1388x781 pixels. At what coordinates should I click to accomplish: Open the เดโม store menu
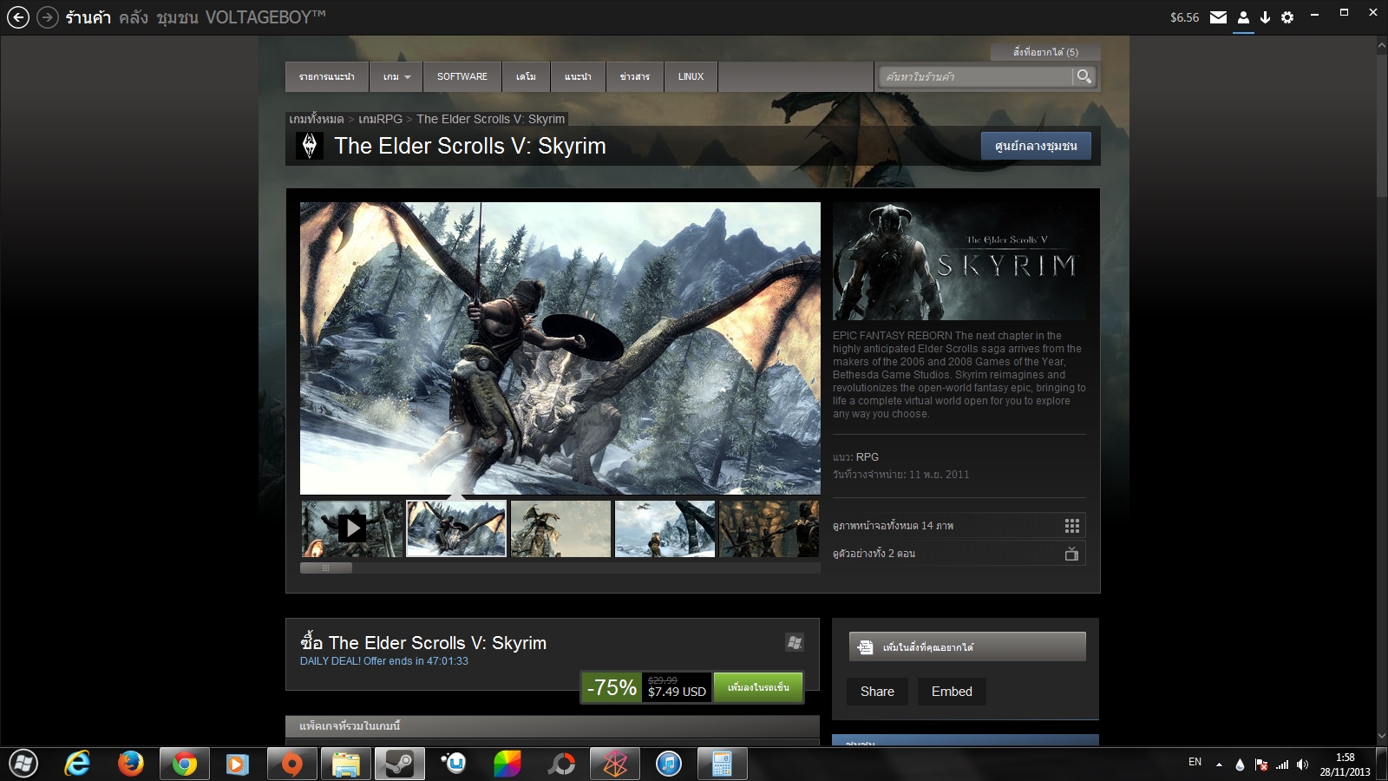tap(526, 76)
